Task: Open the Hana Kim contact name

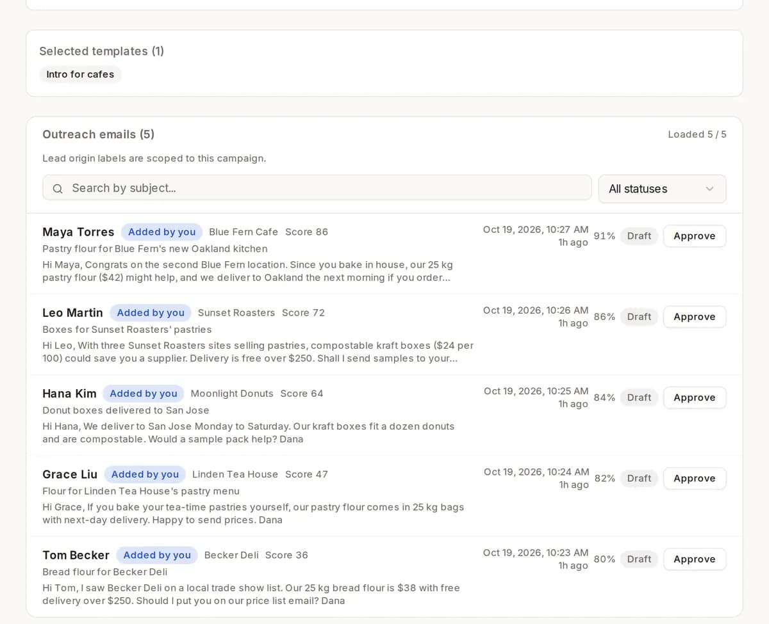Action: coord(69,393)
